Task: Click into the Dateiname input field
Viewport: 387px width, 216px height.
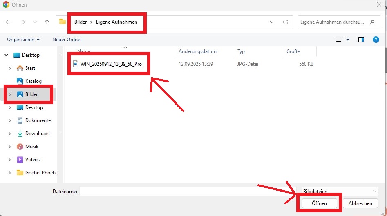Action: point(188,191)
